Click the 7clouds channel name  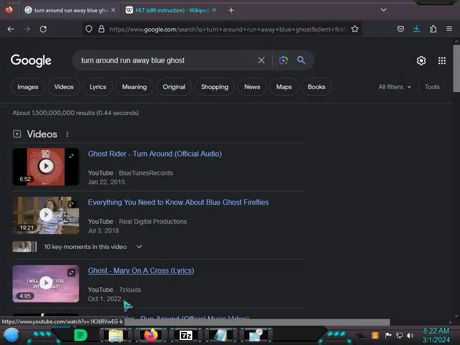point(130,290)
